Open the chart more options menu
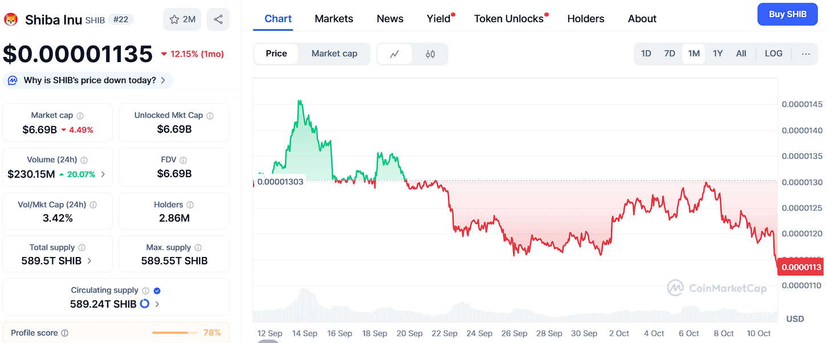This screenshot has width=827, height=343. click(x=806, y=54)
